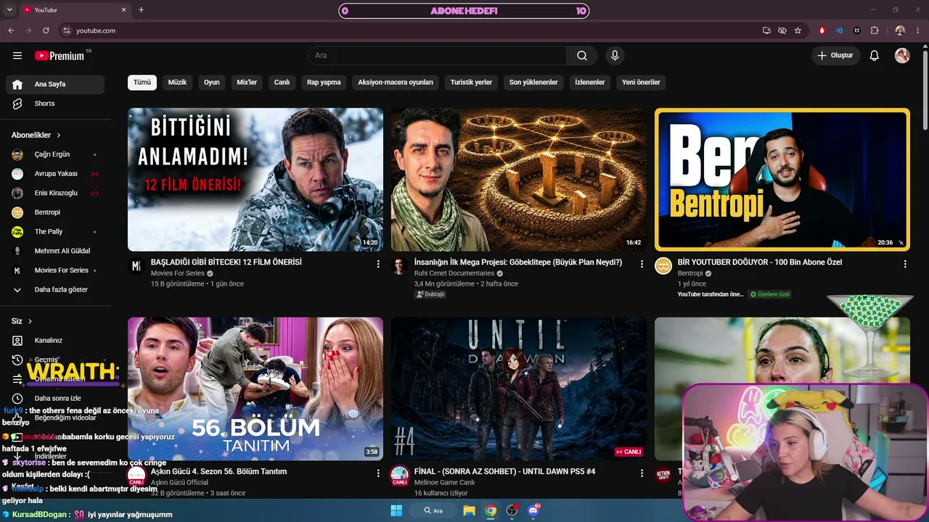929x522 pixels.
Task: Click the Chrome address bar showing youtube.com
Action: point(406,30)
